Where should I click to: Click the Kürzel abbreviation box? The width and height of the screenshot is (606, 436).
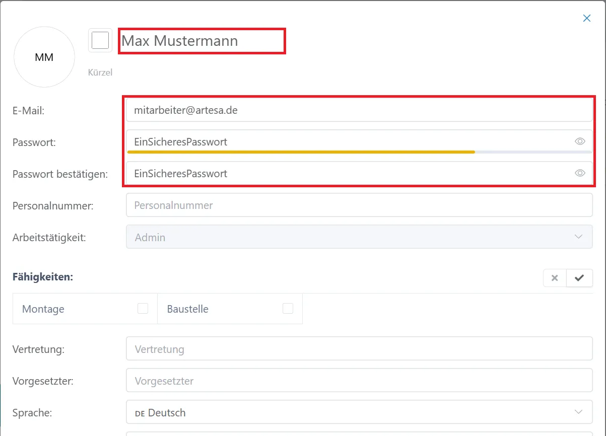(x=100, y=40)
